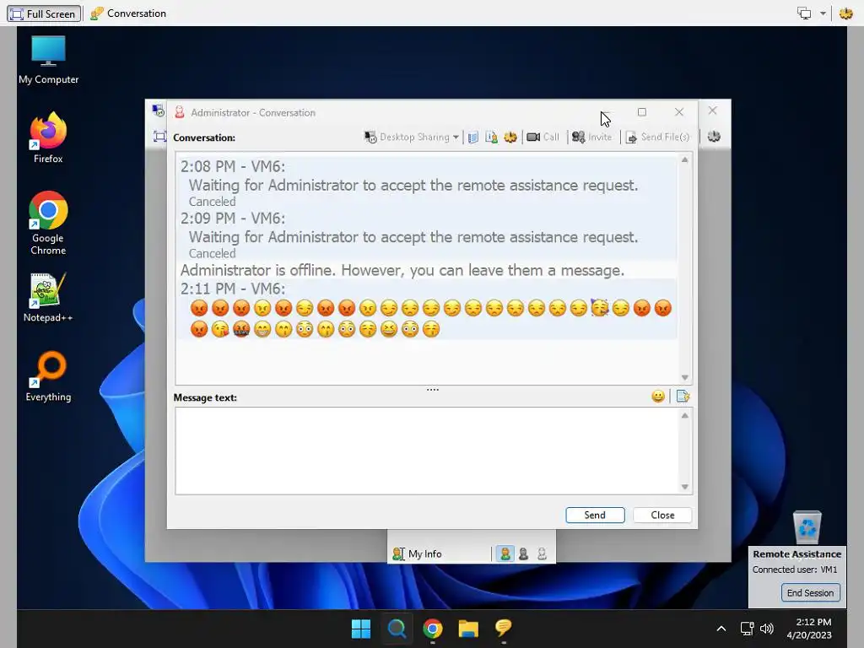
Task: Click the '2:09 PM - VM6:' message header
Action: point(233,219)
